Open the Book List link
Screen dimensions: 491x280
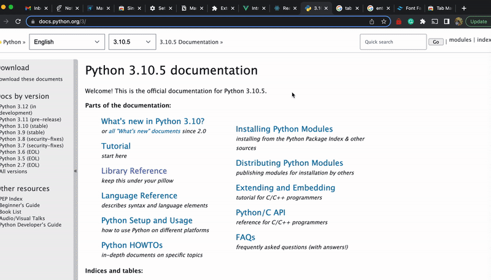10,212
